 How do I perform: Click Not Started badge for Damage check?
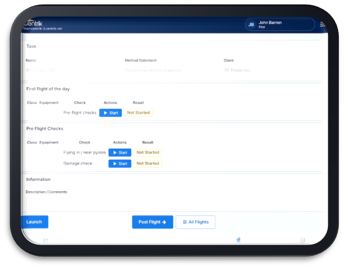[148, 163]
